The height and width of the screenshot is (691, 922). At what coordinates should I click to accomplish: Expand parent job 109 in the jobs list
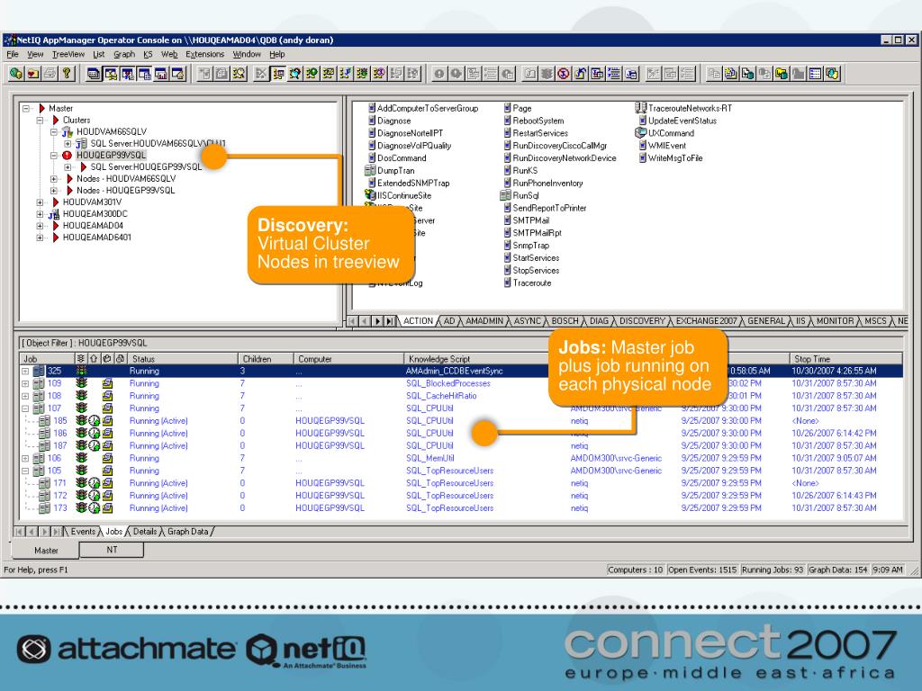tap(25, 383)
